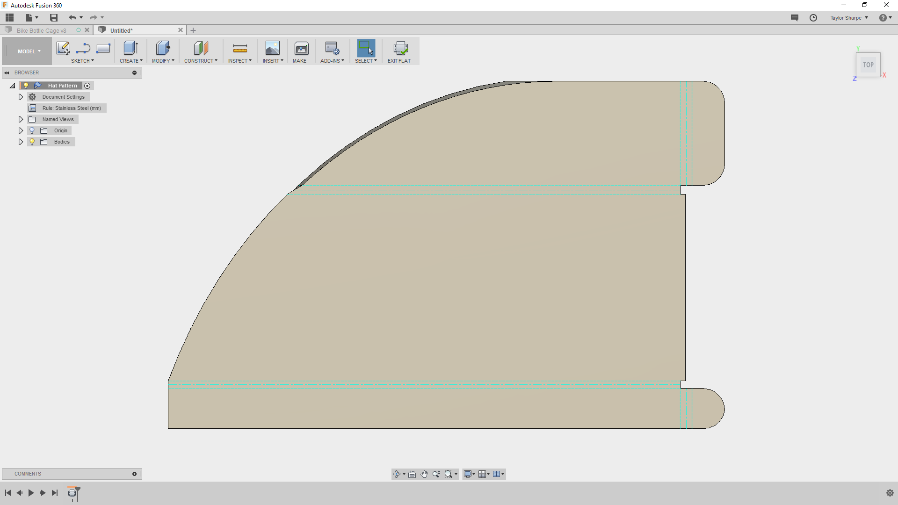Viewport: 898px width, 505px height.
Task: Open the INSERT menu
Action: point(273,61)
